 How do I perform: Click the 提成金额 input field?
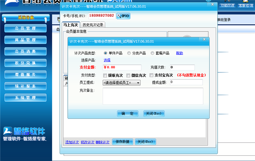coord(186,82)
